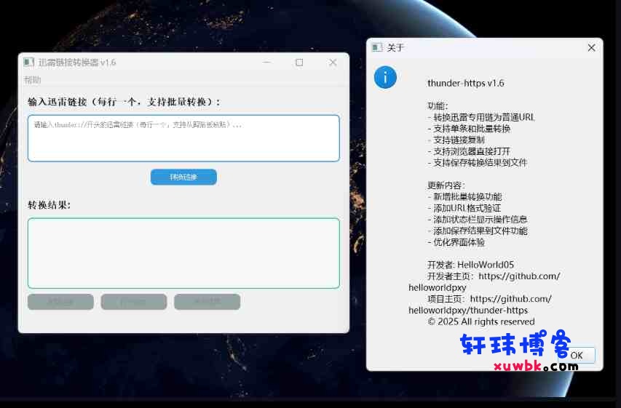Click the app icon in 关于 title bar

377,47
